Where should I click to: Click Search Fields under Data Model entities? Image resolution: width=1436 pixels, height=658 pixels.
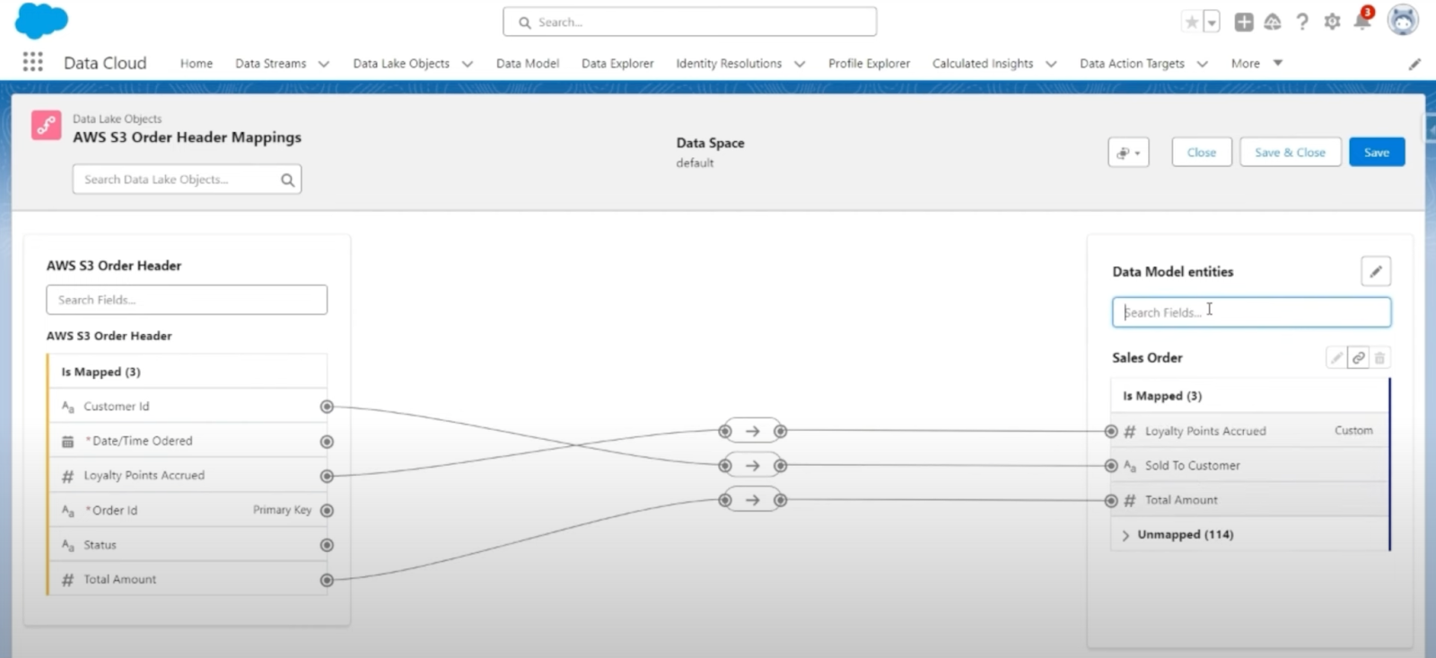(1251, 312)
